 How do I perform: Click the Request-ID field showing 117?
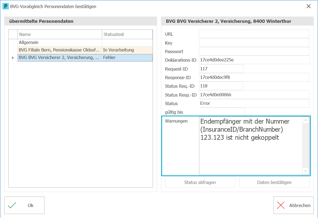coord(221,69)
